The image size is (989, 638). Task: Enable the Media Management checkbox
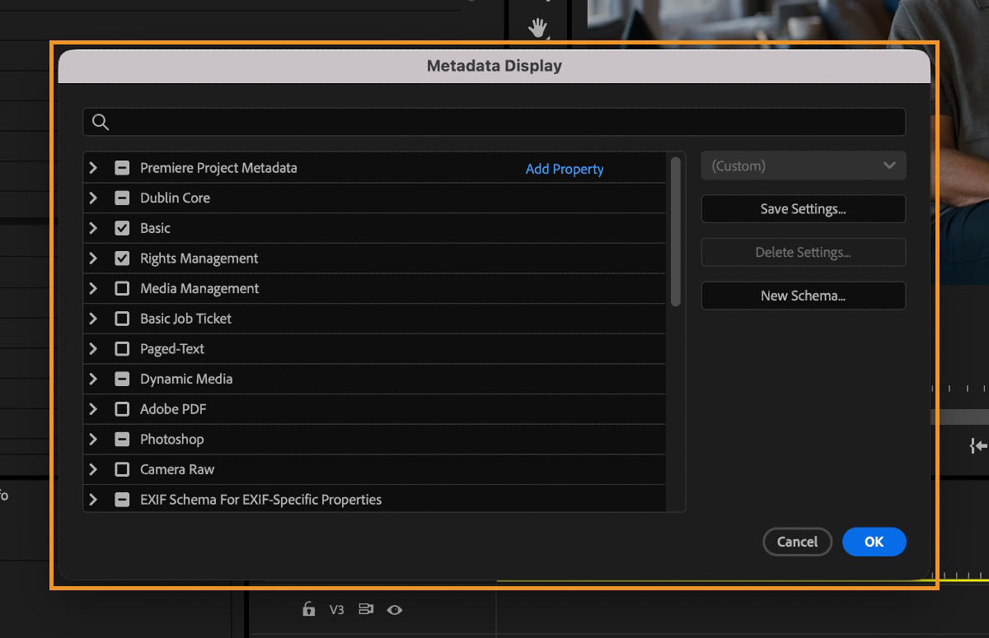[x=122, y=288]
